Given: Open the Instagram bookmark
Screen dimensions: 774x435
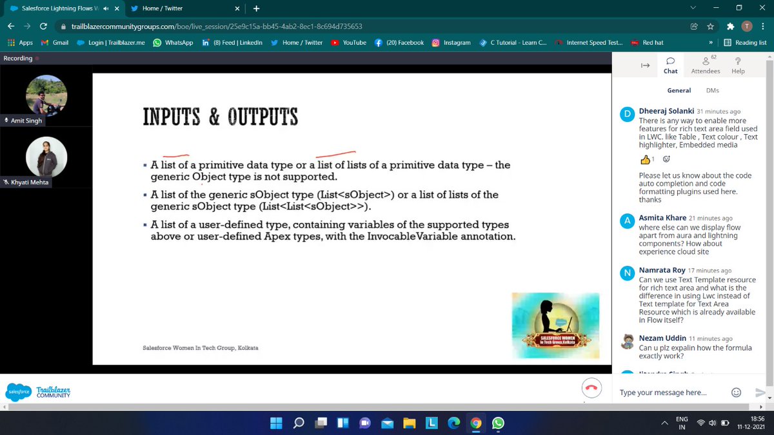Looking at the screenshot, I should tap(451, 43).
